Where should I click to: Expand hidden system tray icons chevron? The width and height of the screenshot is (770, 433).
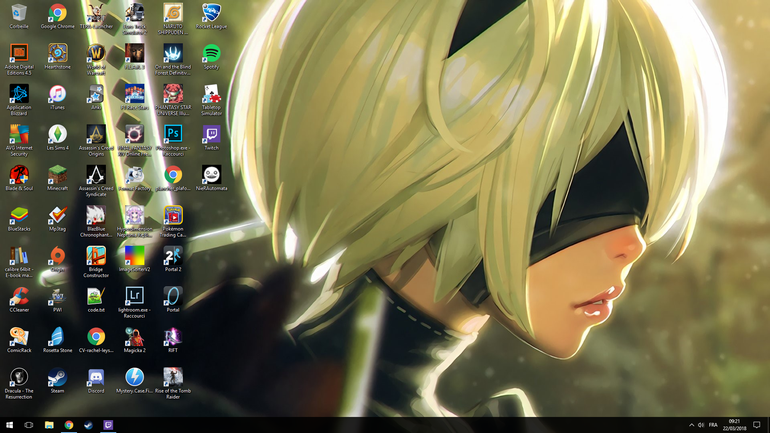(x=691, y=425)
